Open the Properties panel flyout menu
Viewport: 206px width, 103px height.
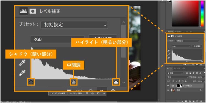(x=204, y=32)
